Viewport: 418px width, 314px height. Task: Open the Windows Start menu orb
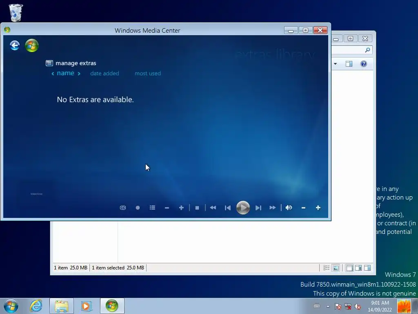[11, 306]
